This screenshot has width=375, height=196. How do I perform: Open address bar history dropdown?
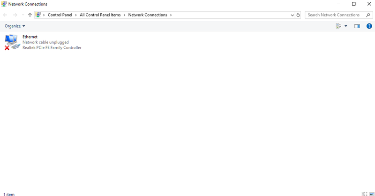(x=292, y=15)
